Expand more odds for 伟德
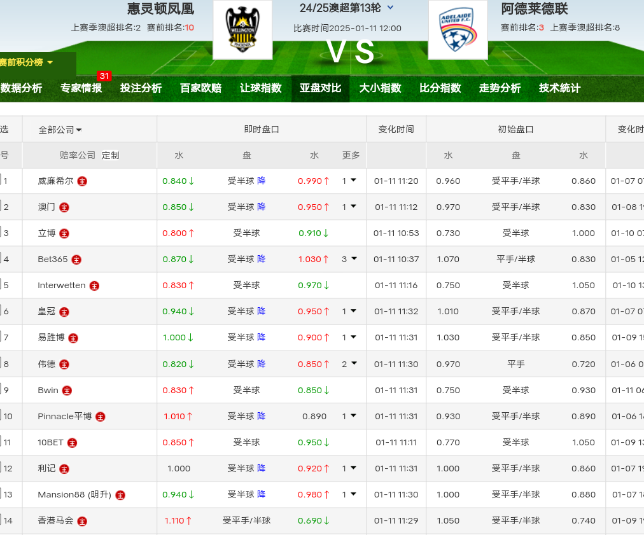644x535 pixels. coord(349,364)
